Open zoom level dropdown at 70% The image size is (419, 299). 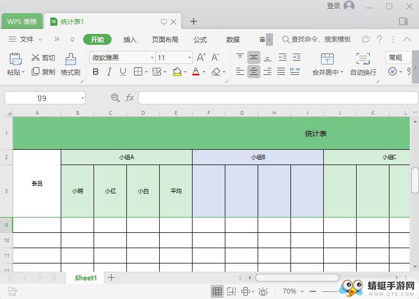[302, 291]
